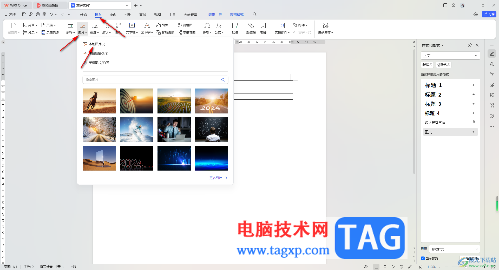Click the new tab plus button
Image resolution: width=499 pixels, height=270 pixels.
[136, 5]
